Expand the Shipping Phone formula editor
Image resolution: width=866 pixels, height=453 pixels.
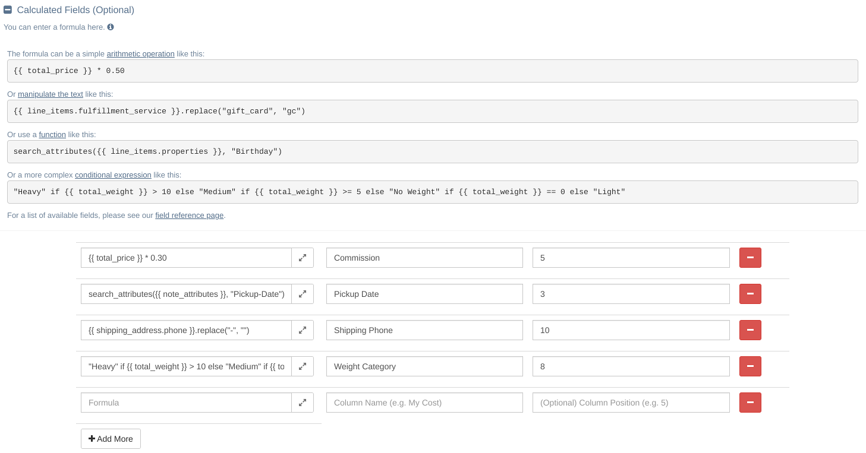302,330
